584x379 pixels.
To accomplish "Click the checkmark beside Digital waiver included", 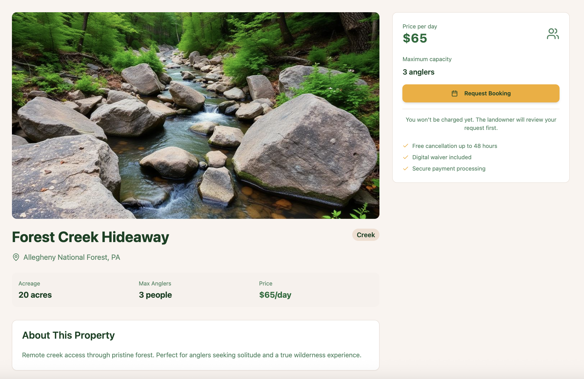I will [x=405, y=157].
